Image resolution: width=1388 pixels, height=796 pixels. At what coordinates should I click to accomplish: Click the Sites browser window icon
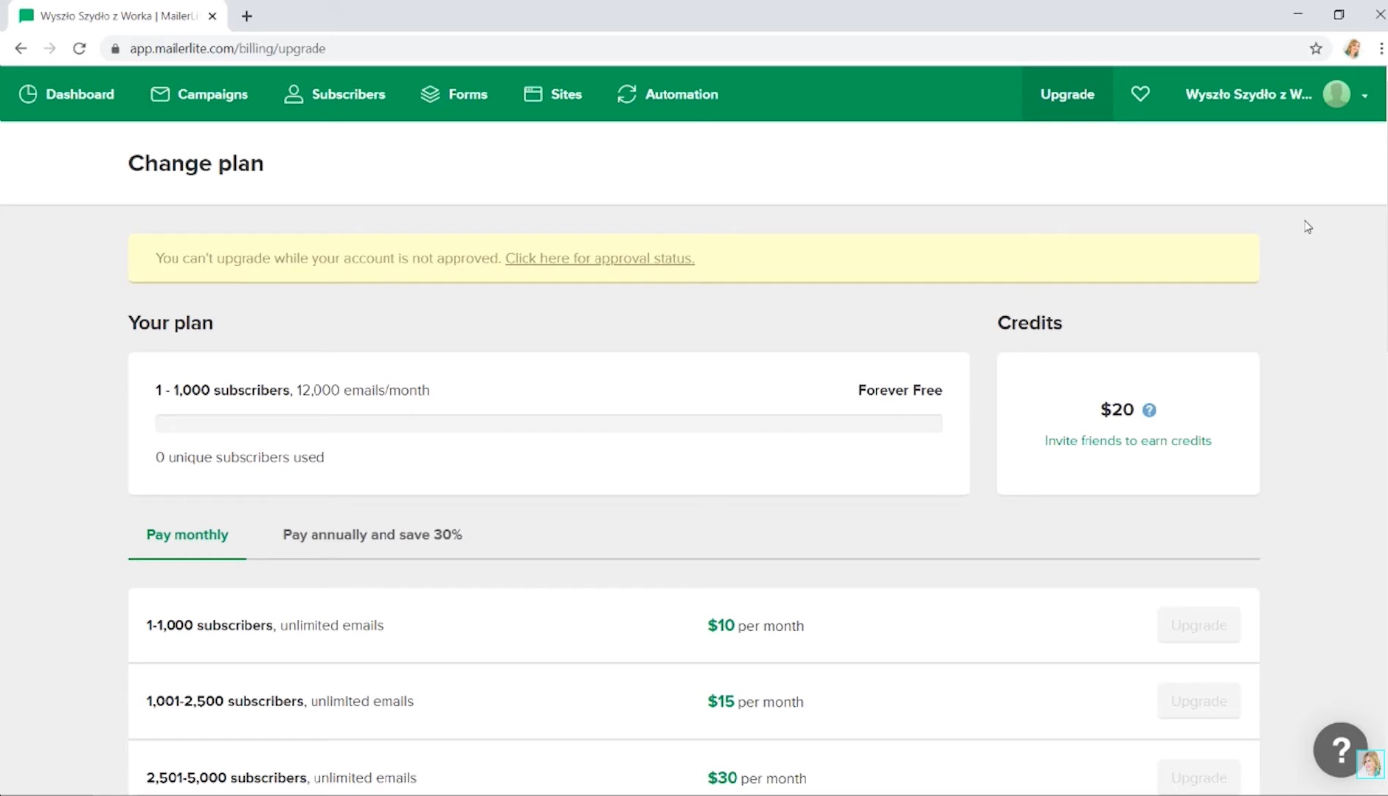coord(533,94)
